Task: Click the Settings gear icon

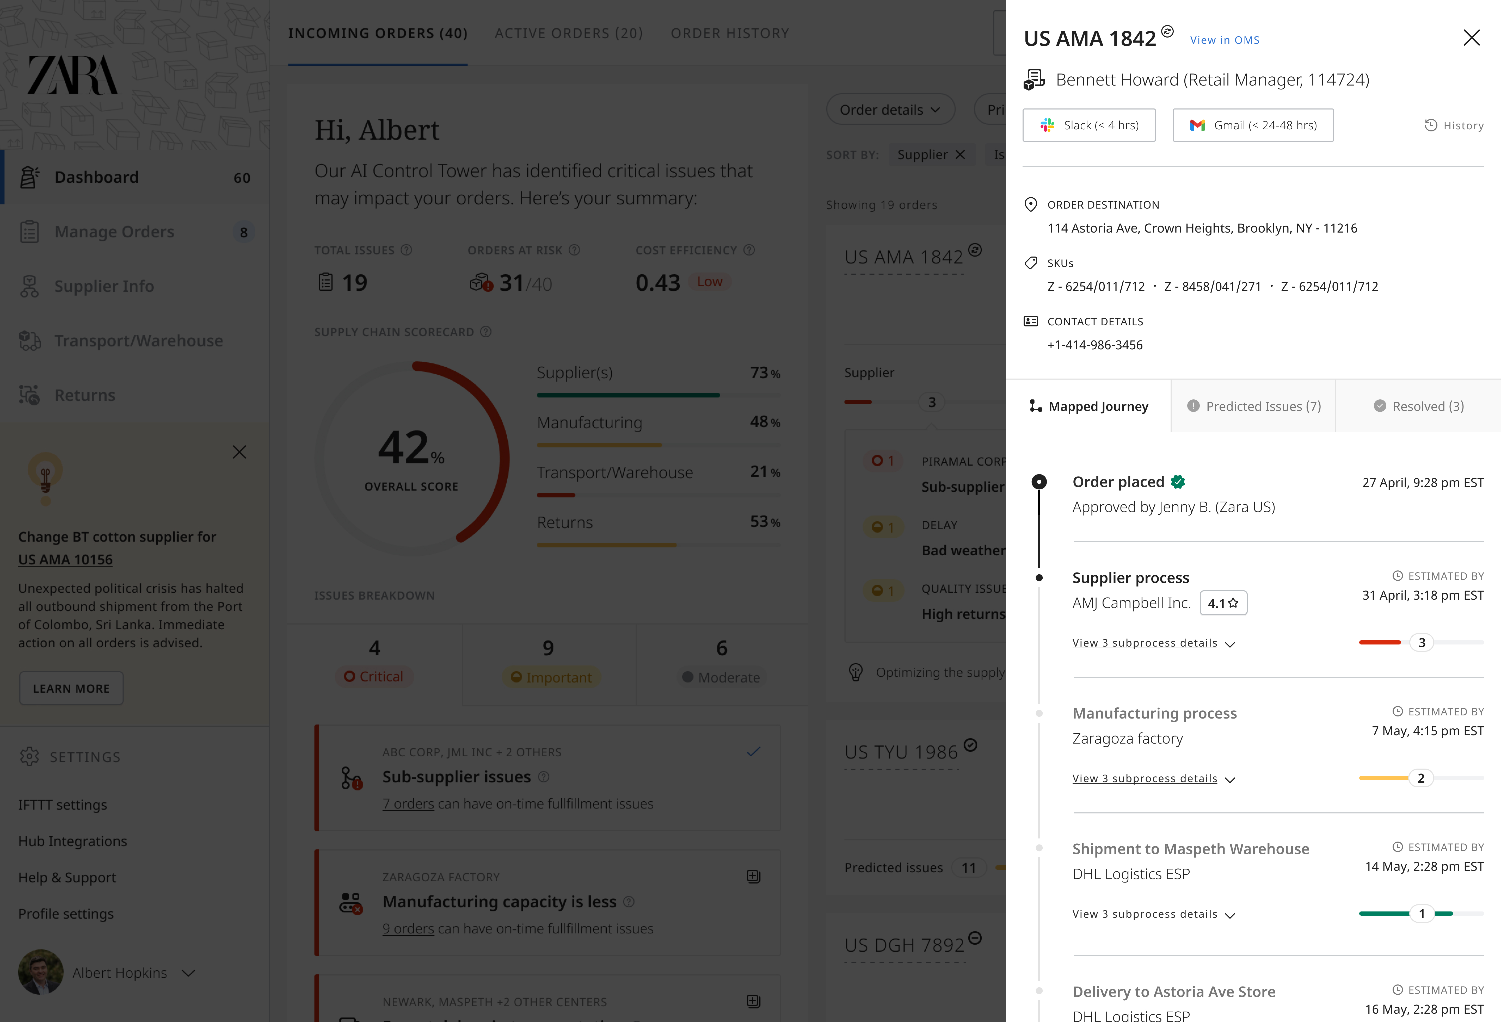Action: tap(29, 757)
